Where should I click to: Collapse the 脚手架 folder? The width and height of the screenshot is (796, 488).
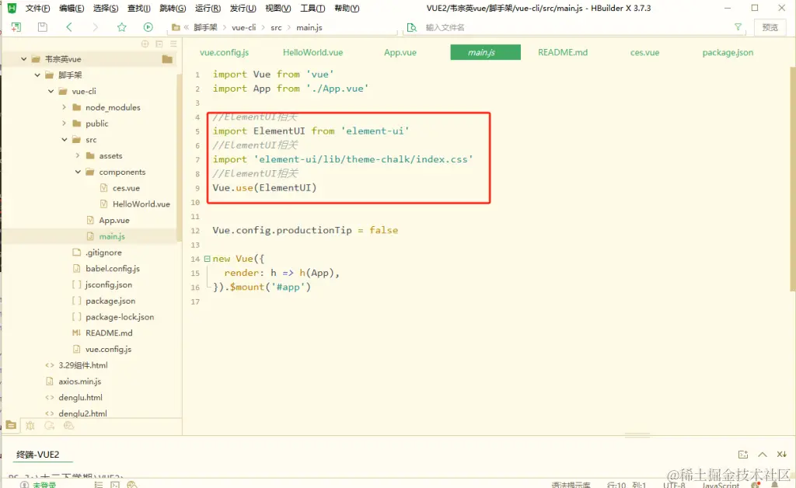pos(37,75)
